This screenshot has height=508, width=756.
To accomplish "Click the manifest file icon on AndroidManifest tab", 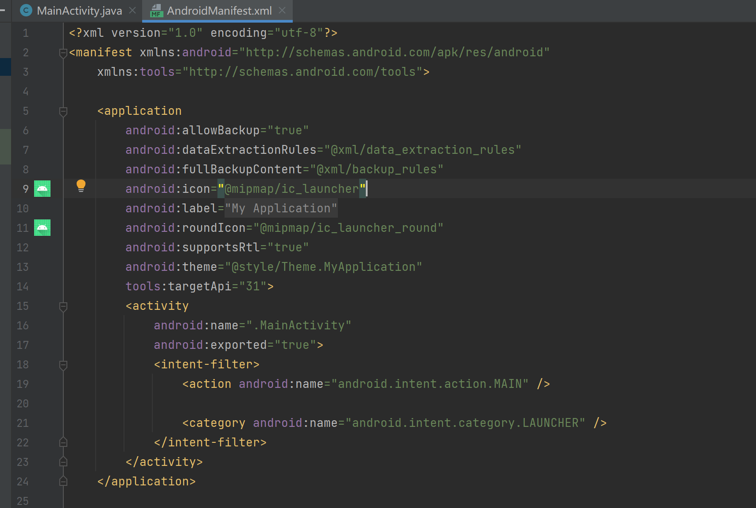I will click(x=156, y=11).
